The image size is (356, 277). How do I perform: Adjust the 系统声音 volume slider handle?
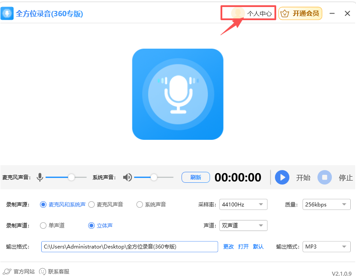(154, 178)
